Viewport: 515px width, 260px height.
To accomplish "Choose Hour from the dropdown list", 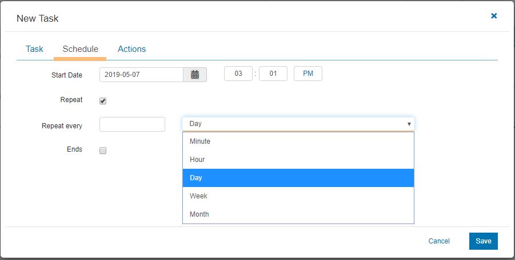I will [298, 160].
